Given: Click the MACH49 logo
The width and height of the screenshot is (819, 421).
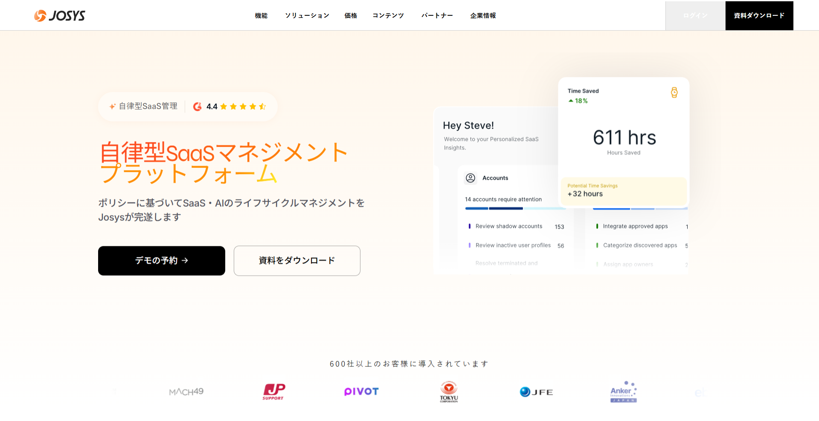Looking at the screenshot, I should point(186,392).
